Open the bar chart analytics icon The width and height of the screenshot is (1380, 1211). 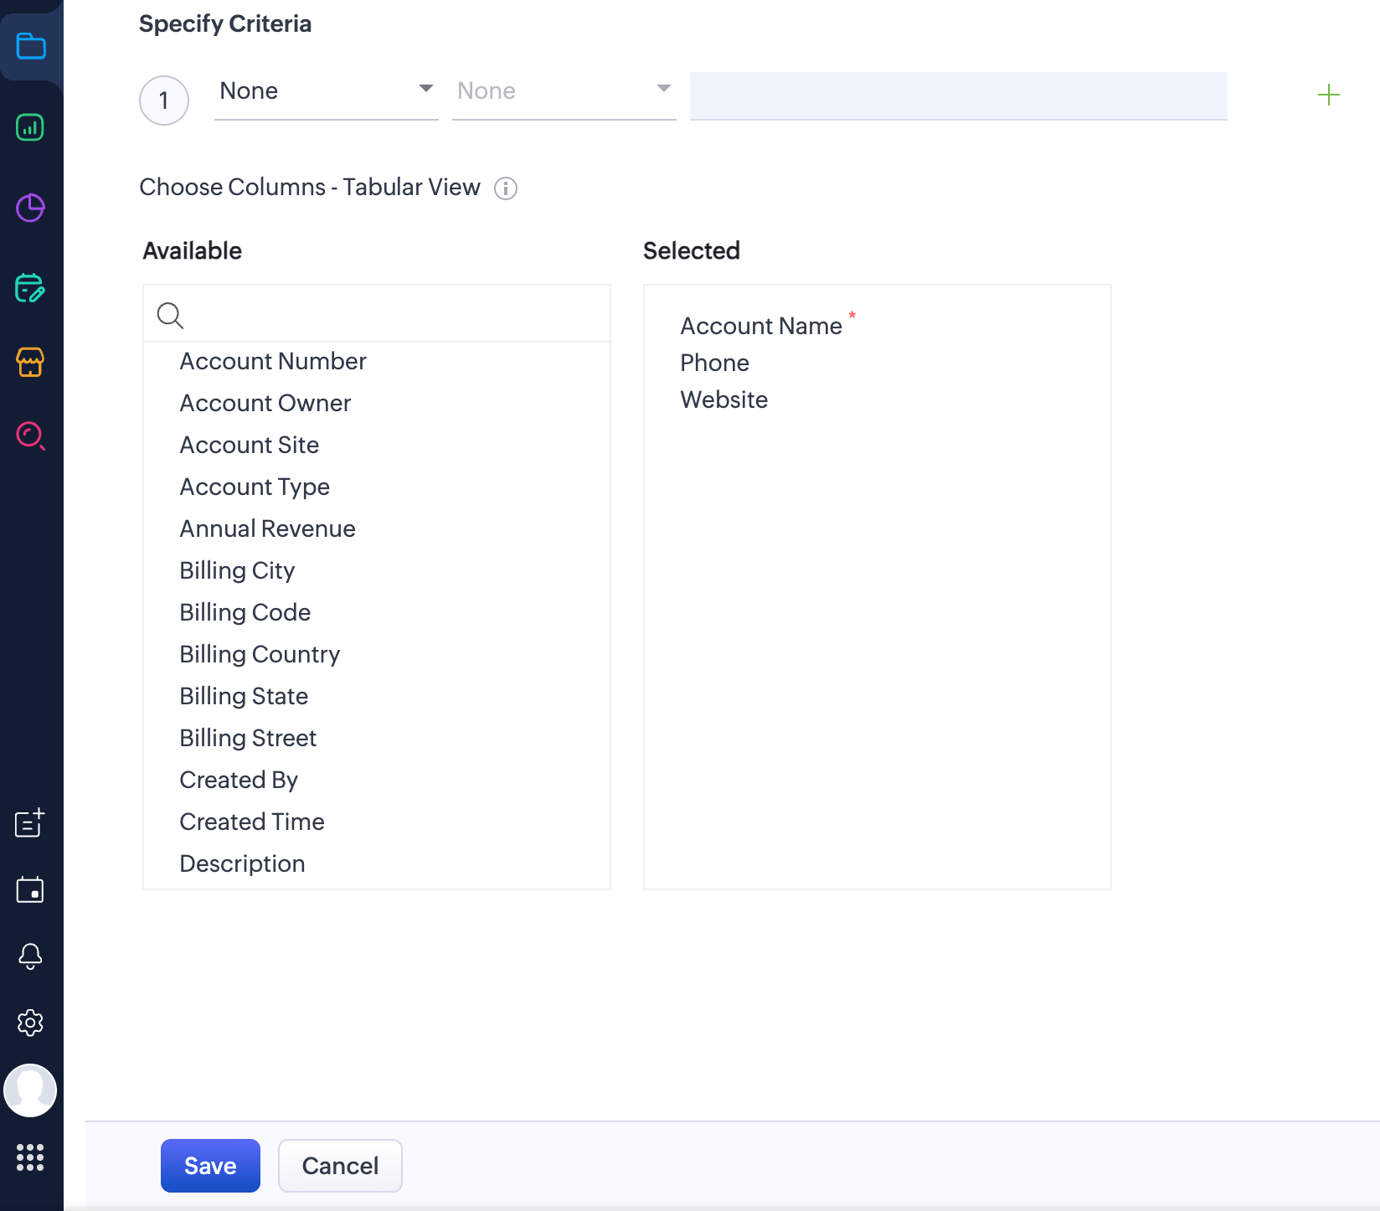click(30, 127)
